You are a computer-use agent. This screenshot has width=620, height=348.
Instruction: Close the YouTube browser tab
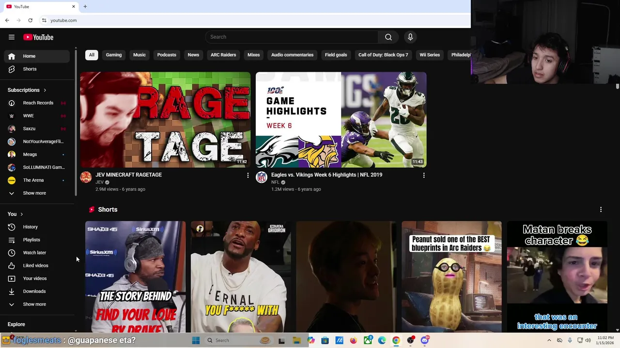(74, 7)
